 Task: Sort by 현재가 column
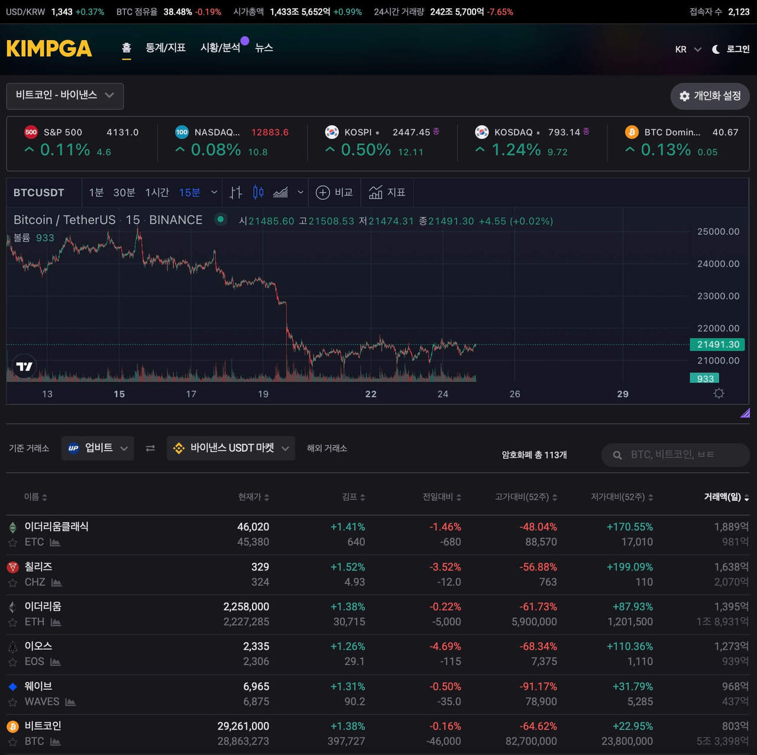coord(254,497)
